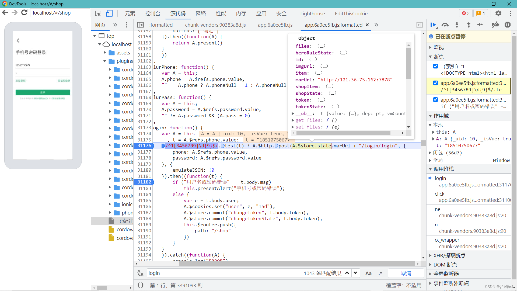
Task: Switch to 网络 Network tab
Action: 201,13
